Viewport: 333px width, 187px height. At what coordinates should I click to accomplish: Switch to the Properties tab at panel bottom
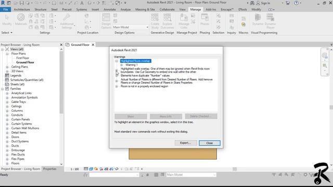[x=50, y=169]
